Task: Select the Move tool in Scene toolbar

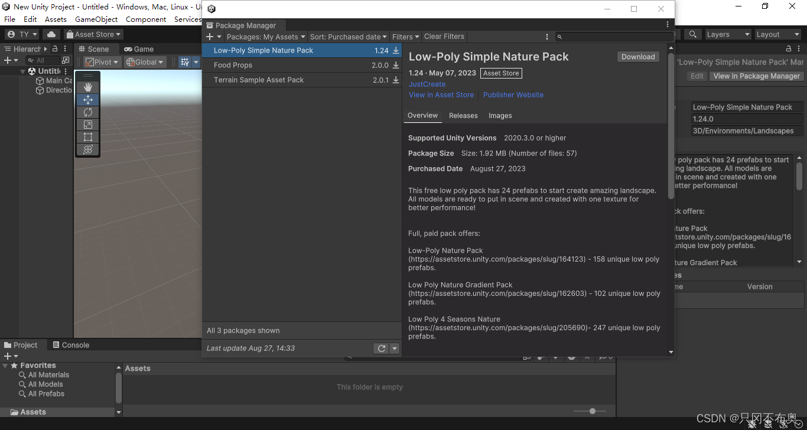Action: [x=88, y=99]
